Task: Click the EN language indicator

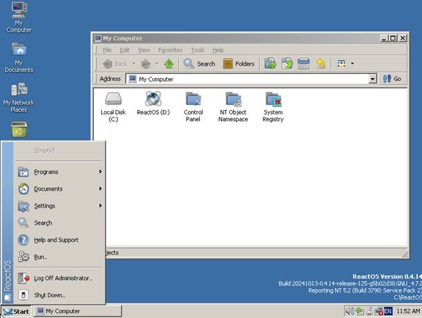Action: [x=388, y=311]
